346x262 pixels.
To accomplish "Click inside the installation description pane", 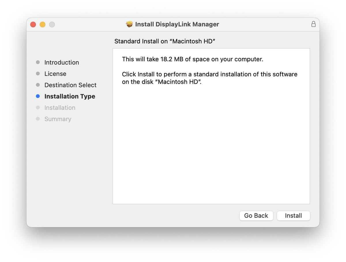I will tap(211, 127).
